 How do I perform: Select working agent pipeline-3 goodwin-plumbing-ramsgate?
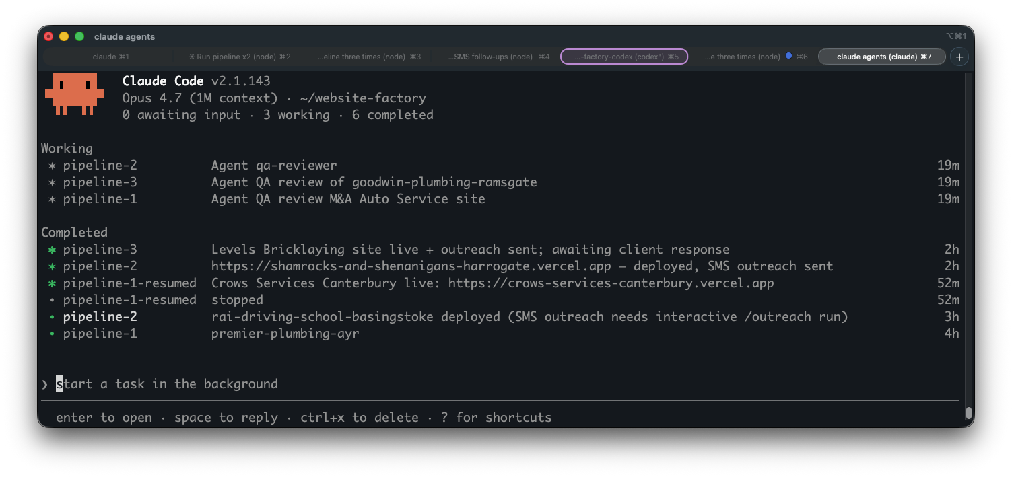click(500, 182)
